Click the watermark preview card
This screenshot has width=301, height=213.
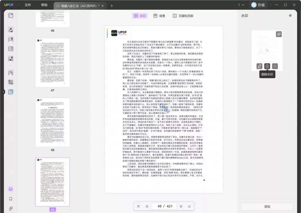(x=267, y=51)
